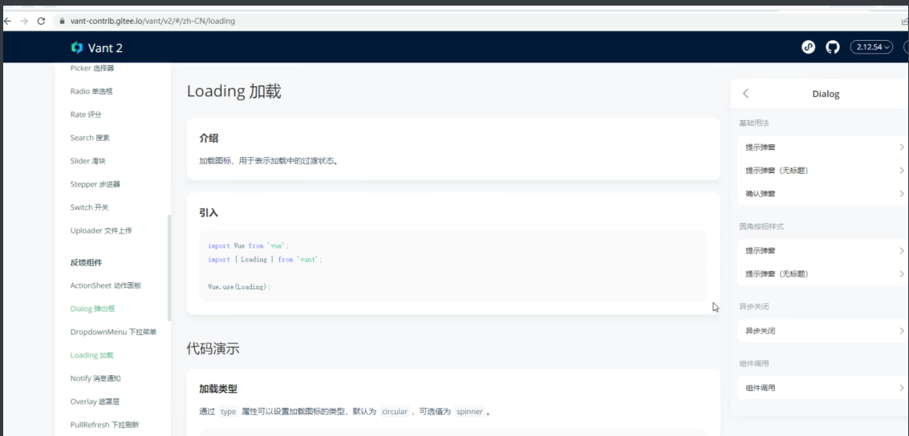
Task: Click the Dialog title in demo panel
Action: coord(826,94)
